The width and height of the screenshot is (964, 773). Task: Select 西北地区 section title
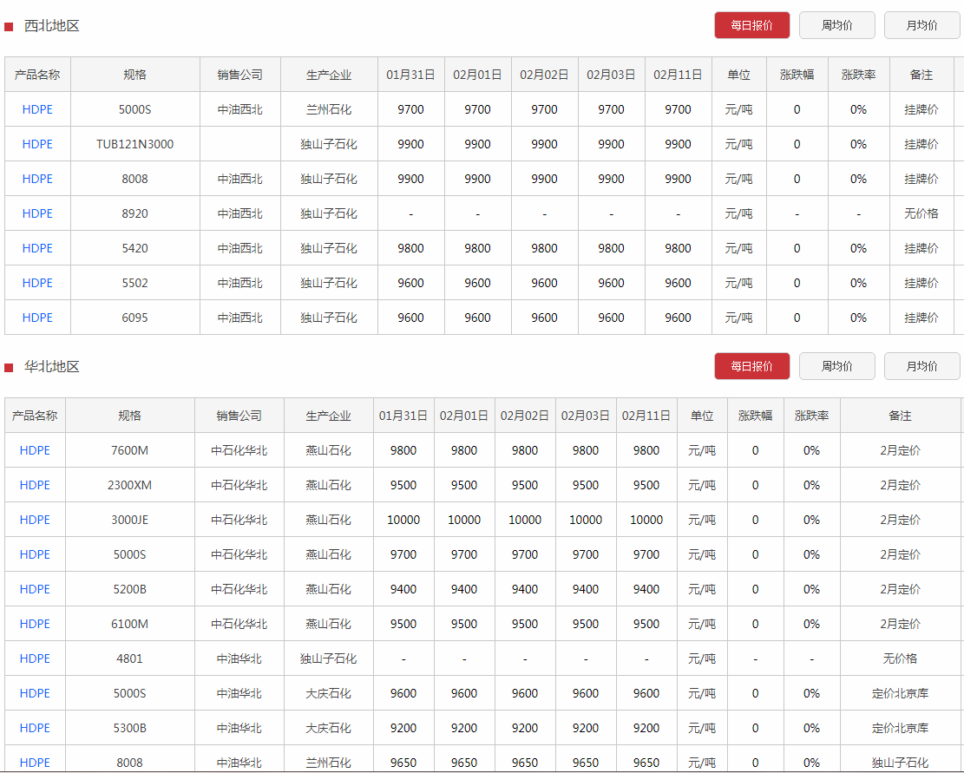(52, 26)
